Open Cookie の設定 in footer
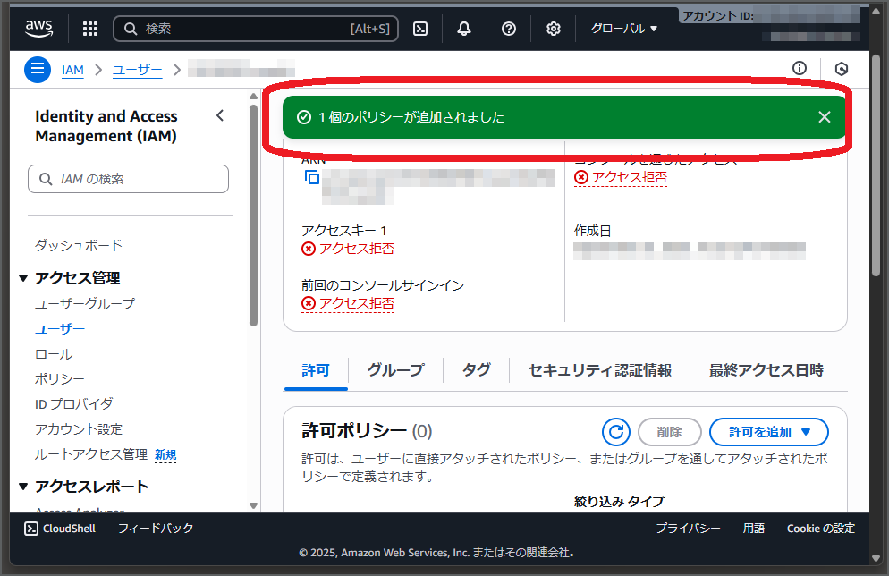The height and width of the screenshot is (576, 889). tap(821, 529)
